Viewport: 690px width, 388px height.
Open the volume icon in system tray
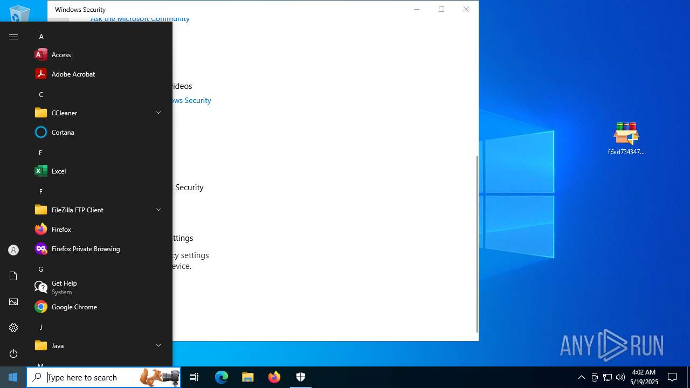coord(620,377)
